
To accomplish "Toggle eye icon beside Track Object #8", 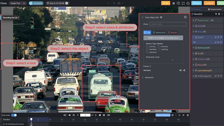I will tap(161, 17).
